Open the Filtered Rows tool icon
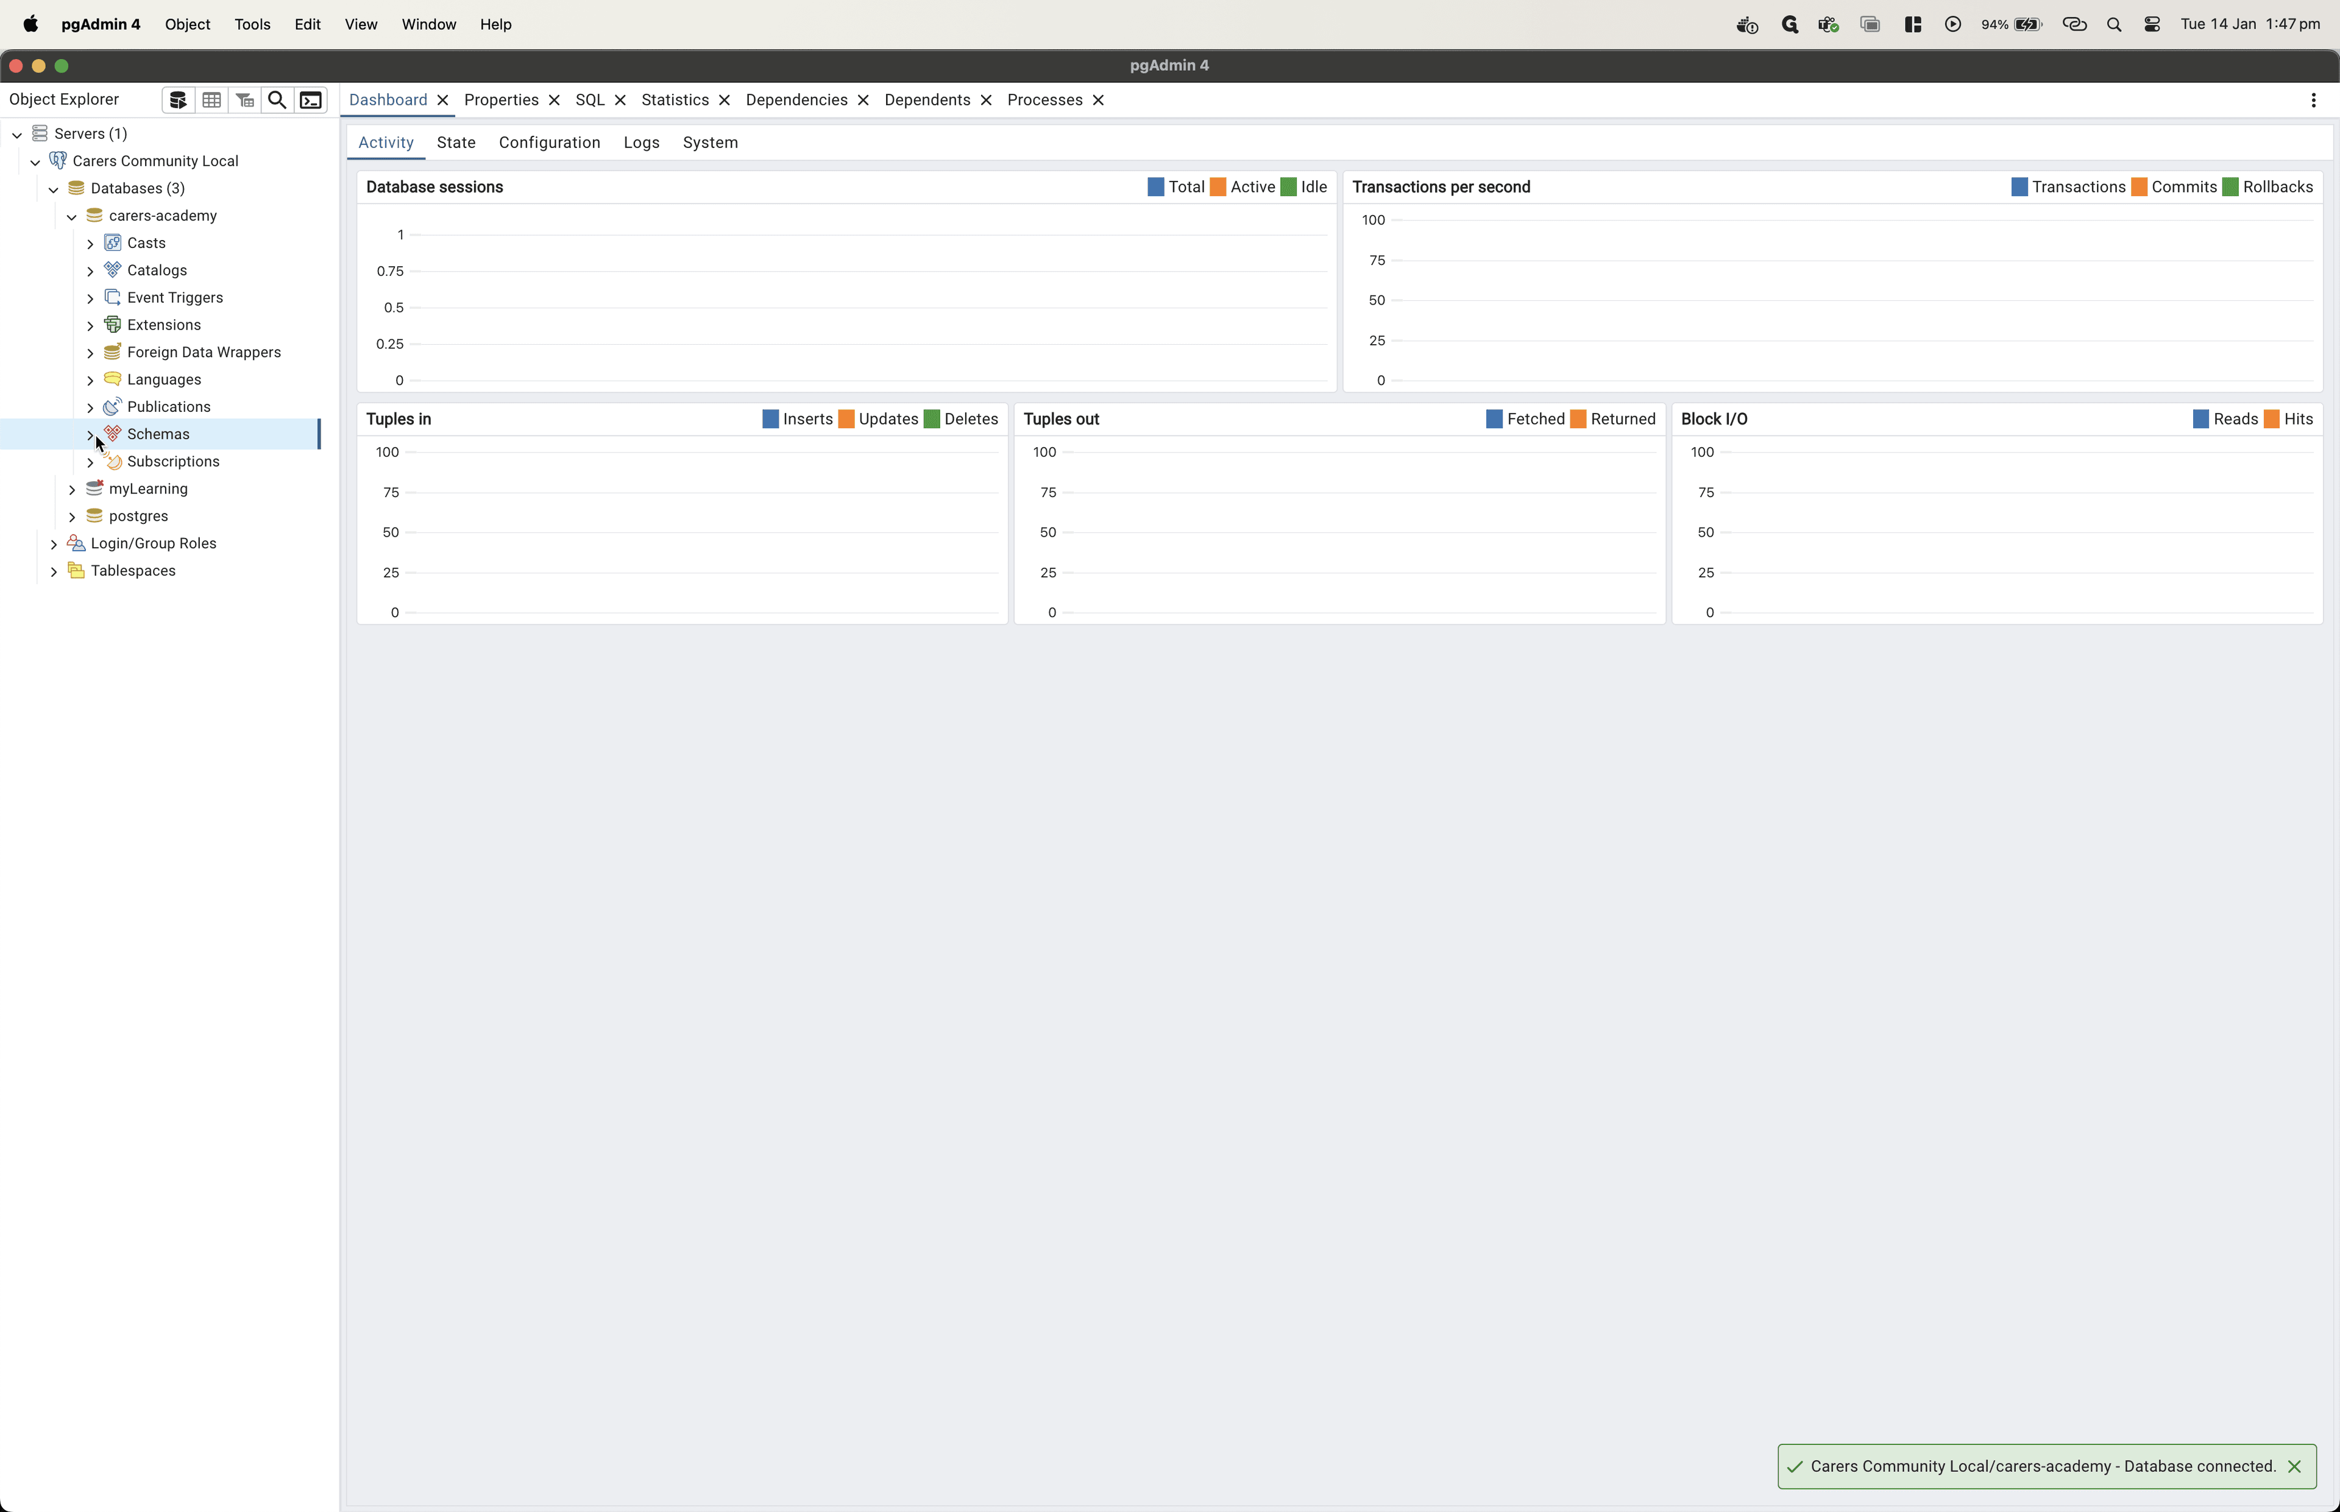The width and height of the screenshot is (2340, 1512). click(x=244, y=100)
